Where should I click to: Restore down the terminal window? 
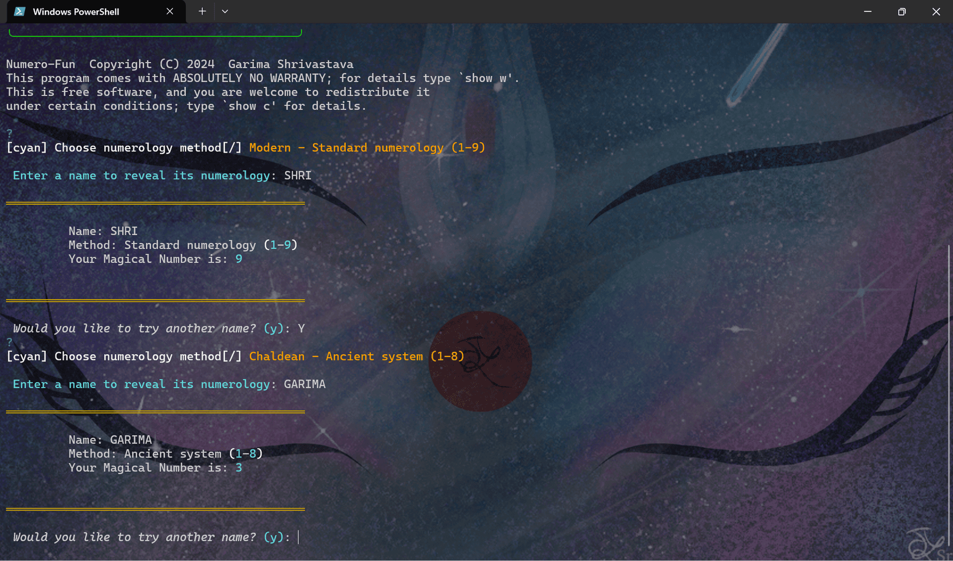pyautogui.click(x=902, y=11)
